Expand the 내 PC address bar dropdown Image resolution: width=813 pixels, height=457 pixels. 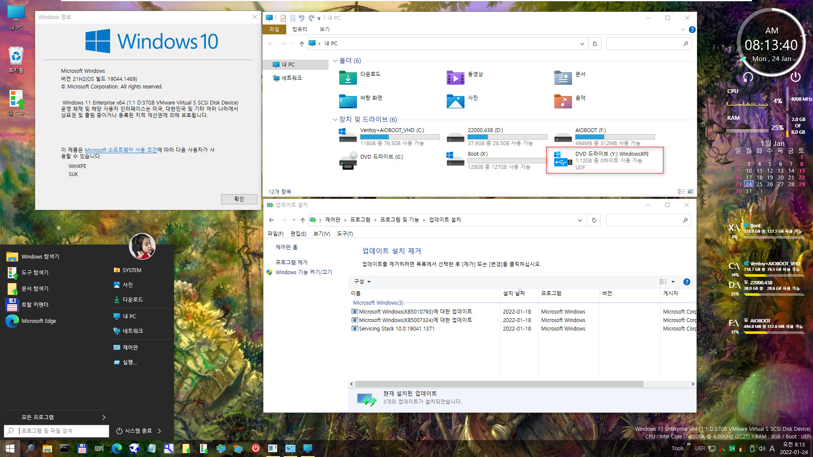click(582, 44)
